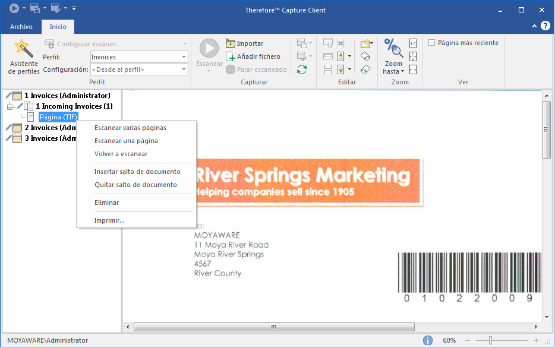This screenshot has width=555, height=348.
Task: Click the blue info icon in status bar
Action: click(x=428, y=340)
